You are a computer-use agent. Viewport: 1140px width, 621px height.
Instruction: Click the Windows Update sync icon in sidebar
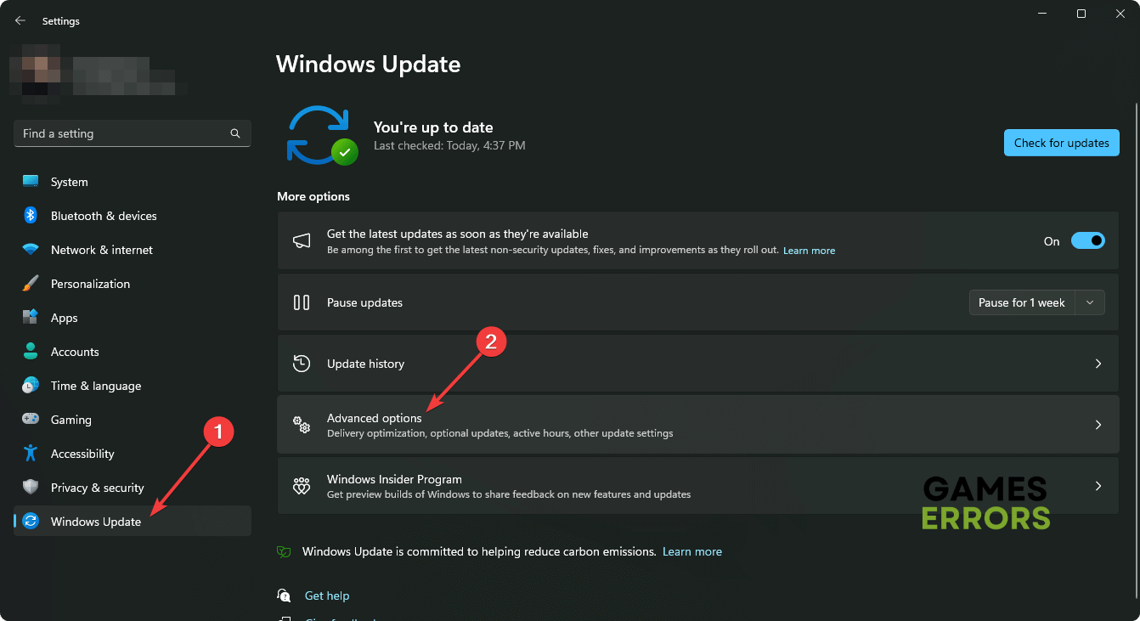31,522
